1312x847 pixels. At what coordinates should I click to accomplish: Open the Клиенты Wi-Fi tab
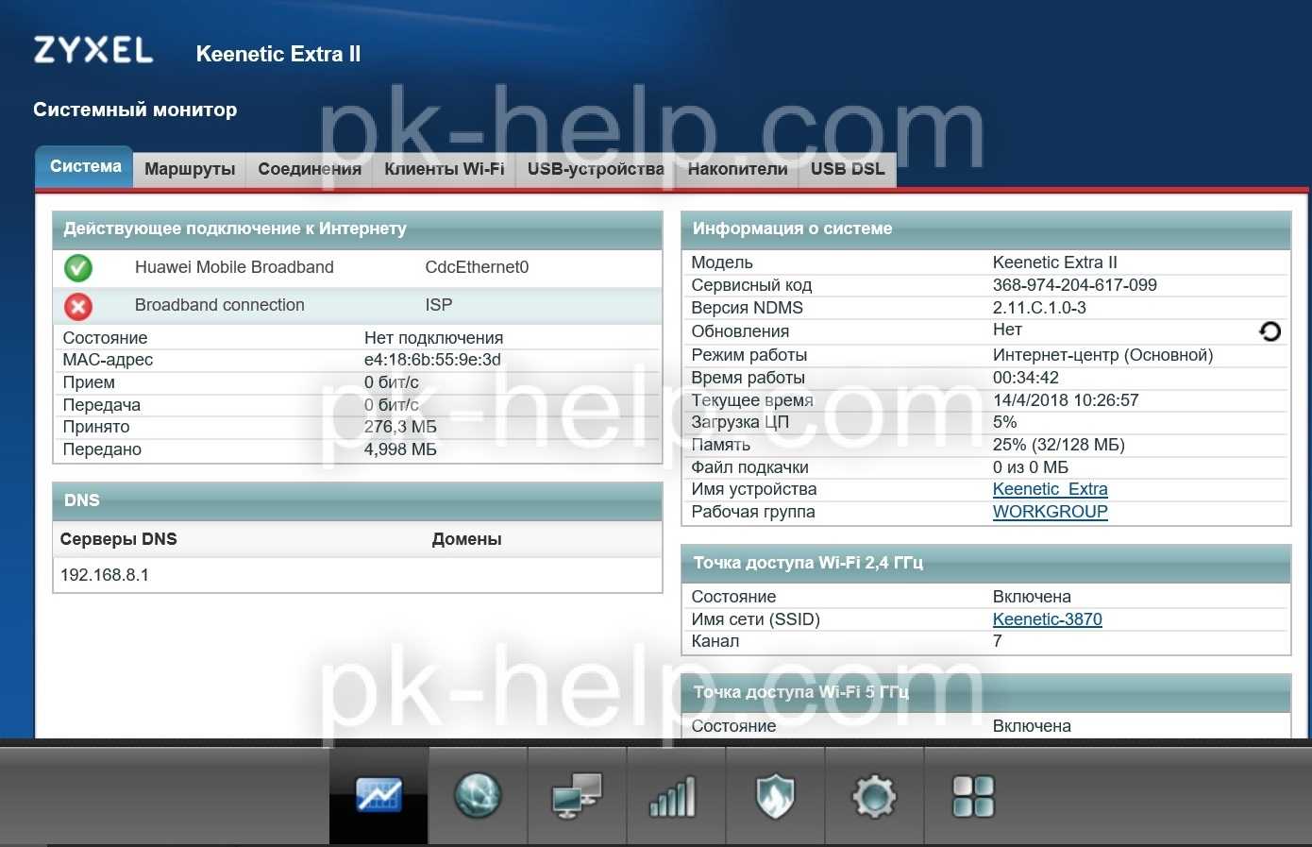[x=444, y=169]
